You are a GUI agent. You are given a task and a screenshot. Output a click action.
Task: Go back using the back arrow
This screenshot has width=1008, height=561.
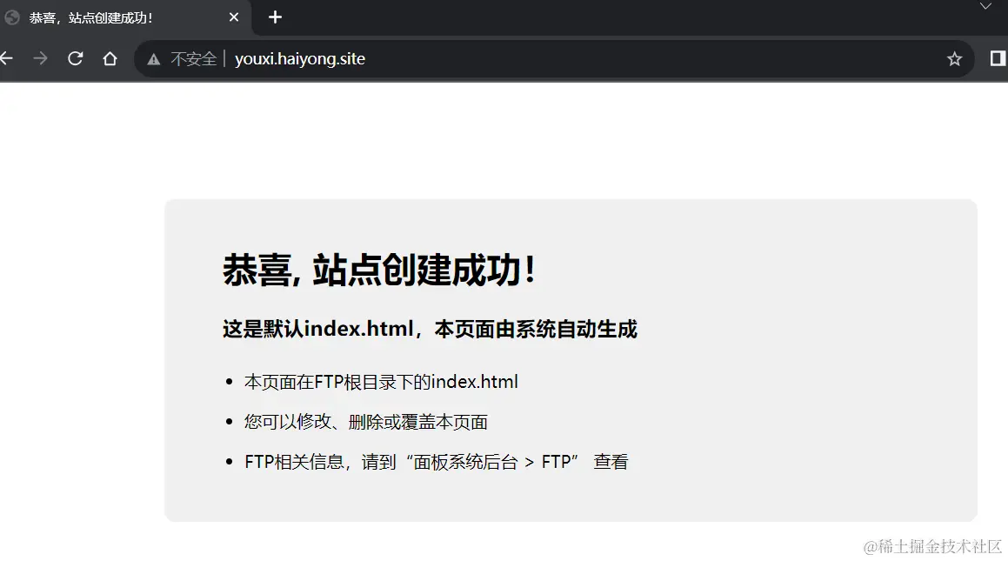[6, 58]
